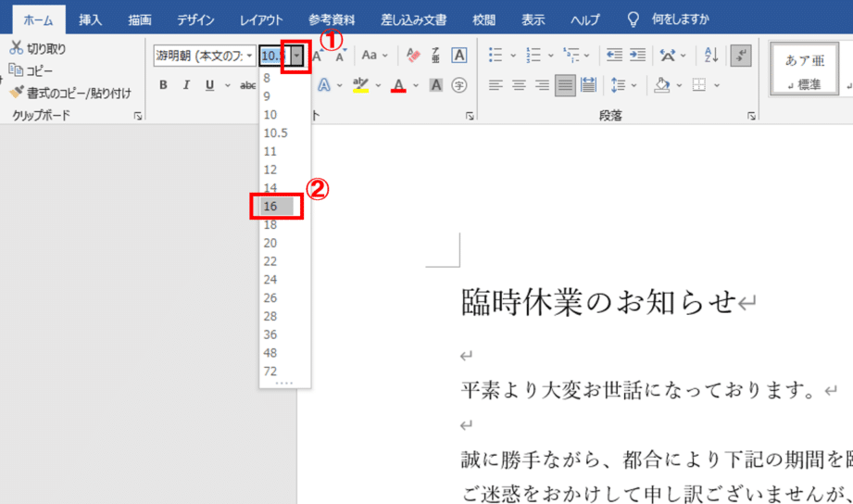
Task: Click the font size dropdown arrow
Action: pyautogui.click(x=295, y=57)
